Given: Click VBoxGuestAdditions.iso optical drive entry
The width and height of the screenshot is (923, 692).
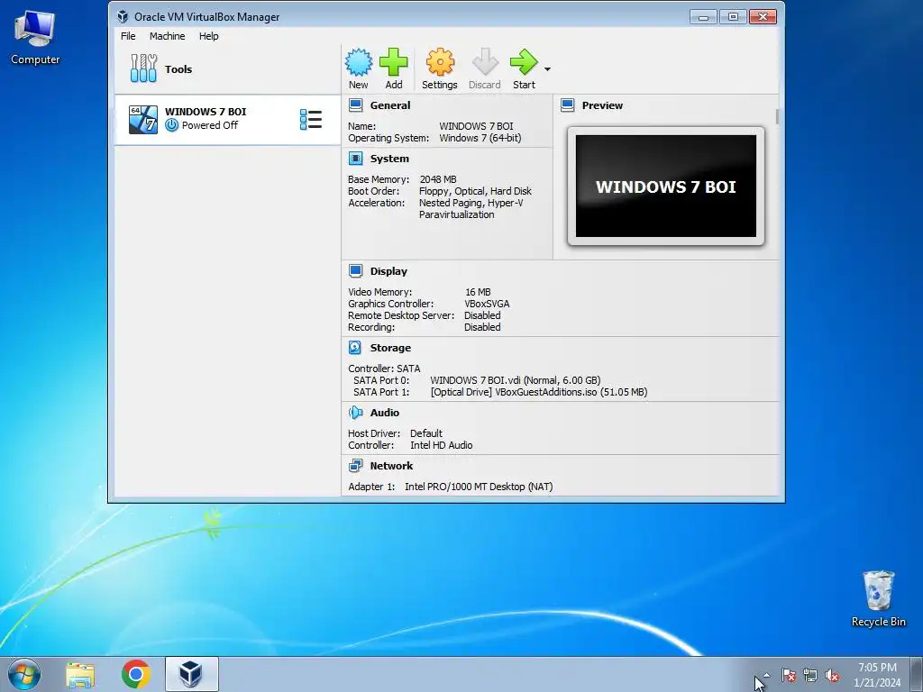Looking at the screenshot, I should pyautogui.click(x=539, y=392).
